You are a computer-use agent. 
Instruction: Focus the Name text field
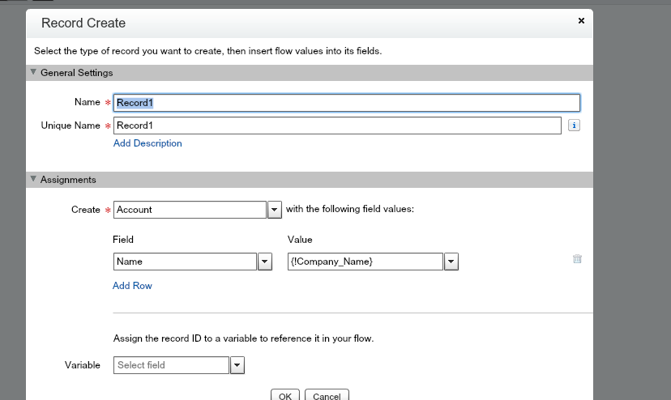click(x=346, y=103)
